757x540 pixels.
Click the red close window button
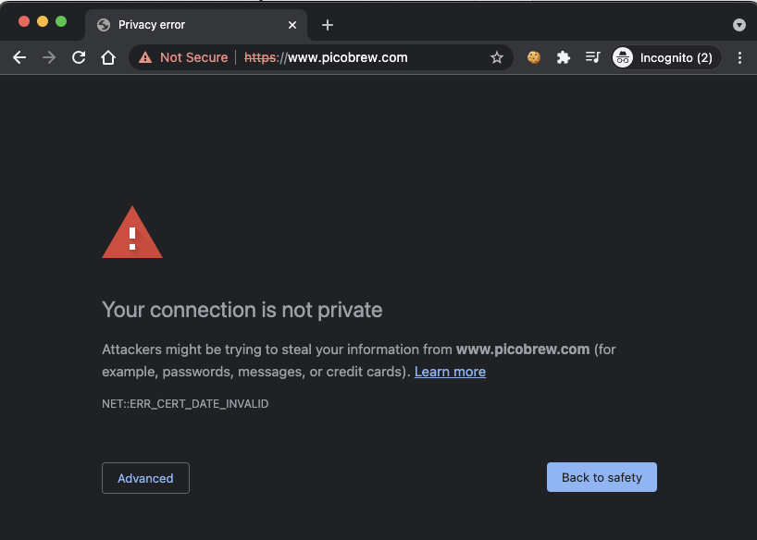(24, 21)
